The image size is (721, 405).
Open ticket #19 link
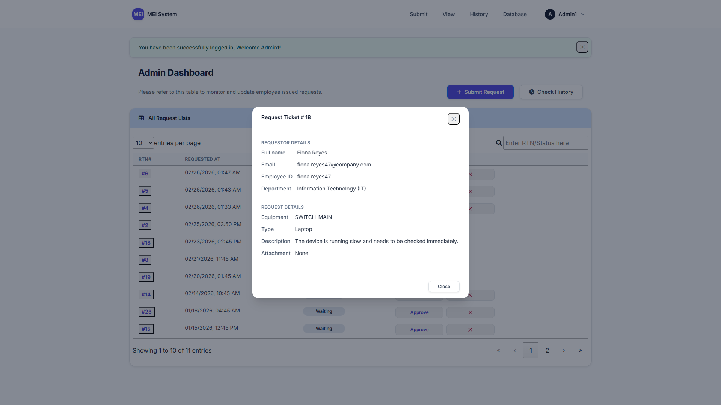point(146,277)
